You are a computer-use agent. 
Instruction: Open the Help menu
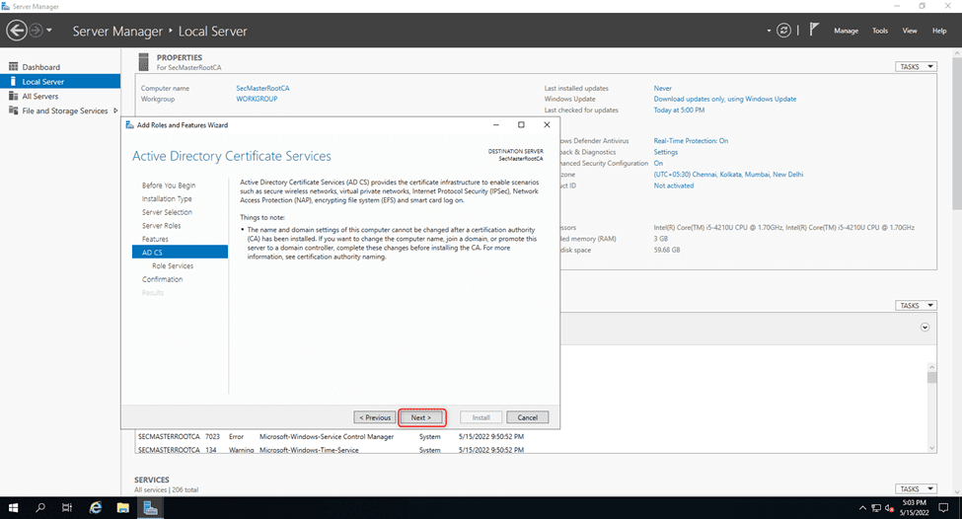click(938, 31)
